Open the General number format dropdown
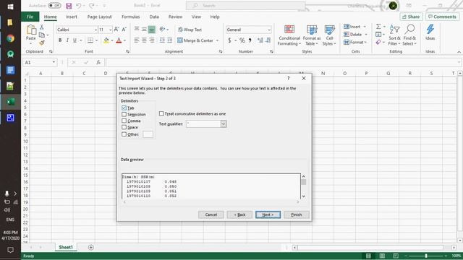The height and width of the screenshot is (260, 463). [x=269, y=30]
